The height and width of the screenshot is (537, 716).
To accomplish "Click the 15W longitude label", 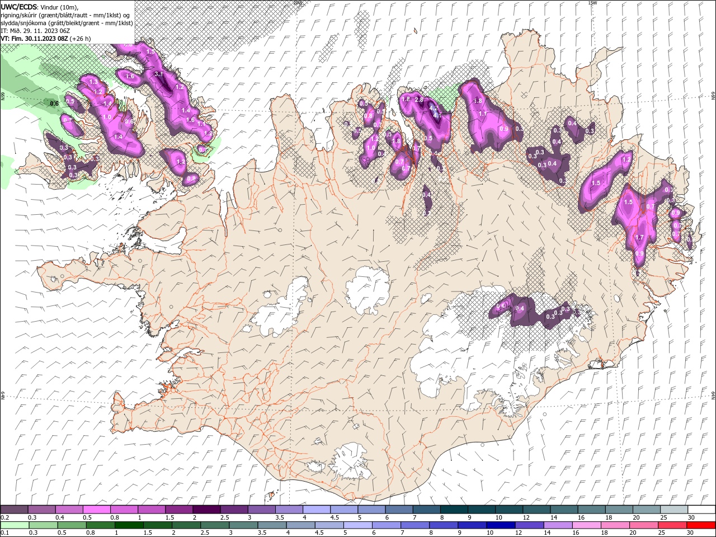I will [592, 3].
